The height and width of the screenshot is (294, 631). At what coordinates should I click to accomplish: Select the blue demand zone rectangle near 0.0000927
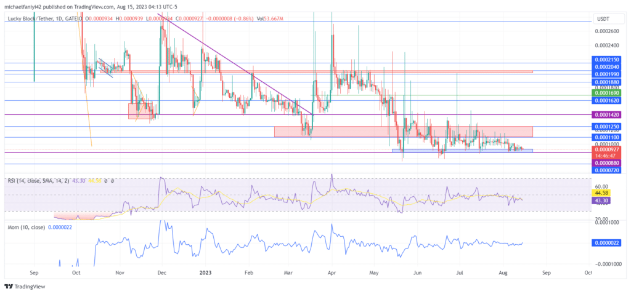[x=462, y=151]
